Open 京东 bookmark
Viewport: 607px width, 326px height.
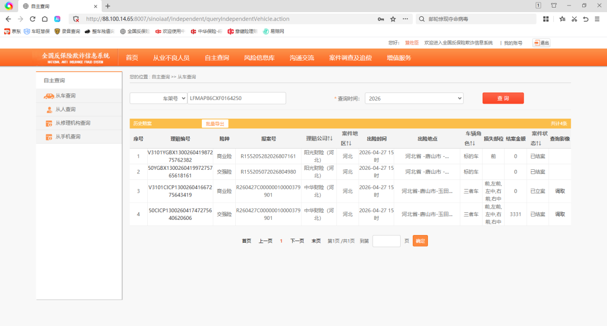(13, 31)
